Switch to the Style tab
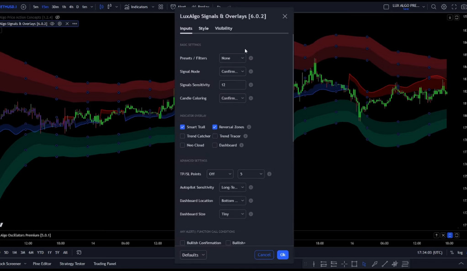The height and width of the screenshot is (271, 467). (x=203, y=28)
